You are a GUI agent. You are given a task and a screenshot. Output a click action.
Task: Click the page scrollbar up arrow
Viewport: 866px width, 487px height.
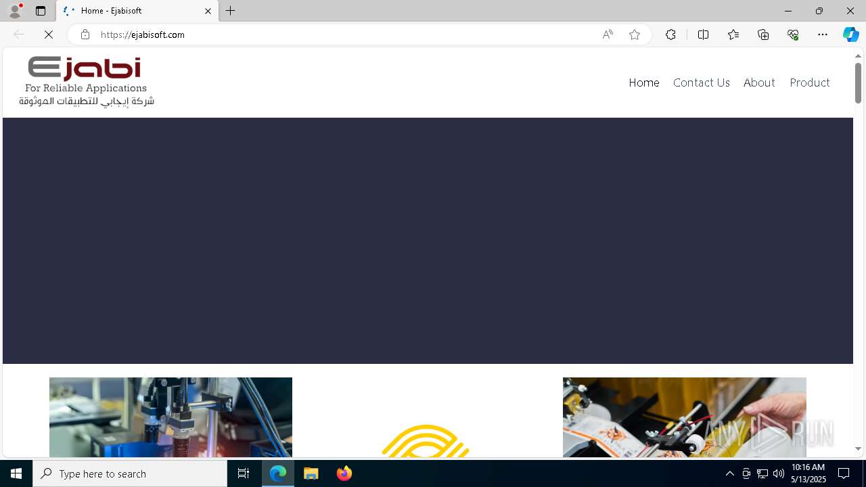(x=858, y=55)
